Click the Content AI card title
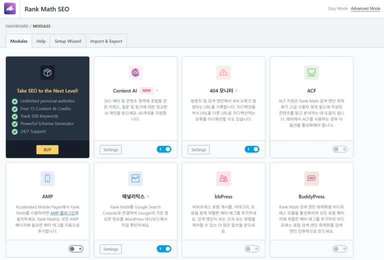 click(125, 91)
